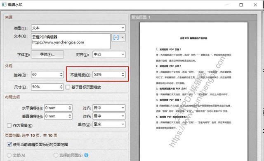Decrease the 尺寸 size with down arrow
Viewport: 264px width, 161px height.
tap(61, 89)
